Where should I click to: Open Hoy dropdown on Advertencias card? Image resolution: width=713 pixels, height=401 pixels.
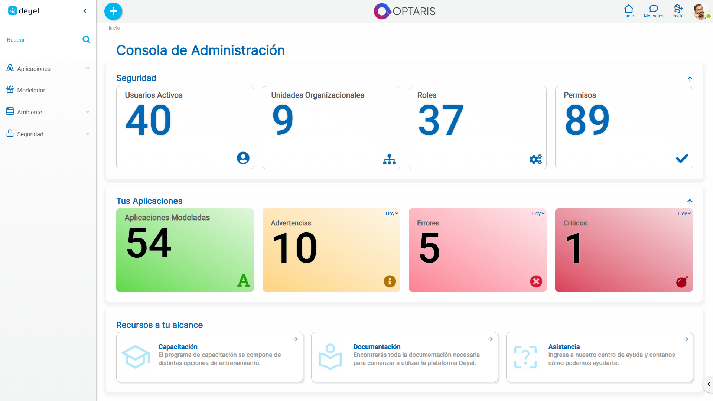(391, 213)
